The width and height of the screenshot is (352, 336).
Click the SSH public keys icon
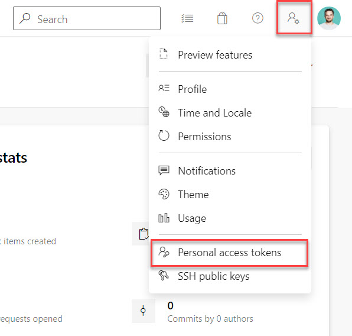point(164,275)
